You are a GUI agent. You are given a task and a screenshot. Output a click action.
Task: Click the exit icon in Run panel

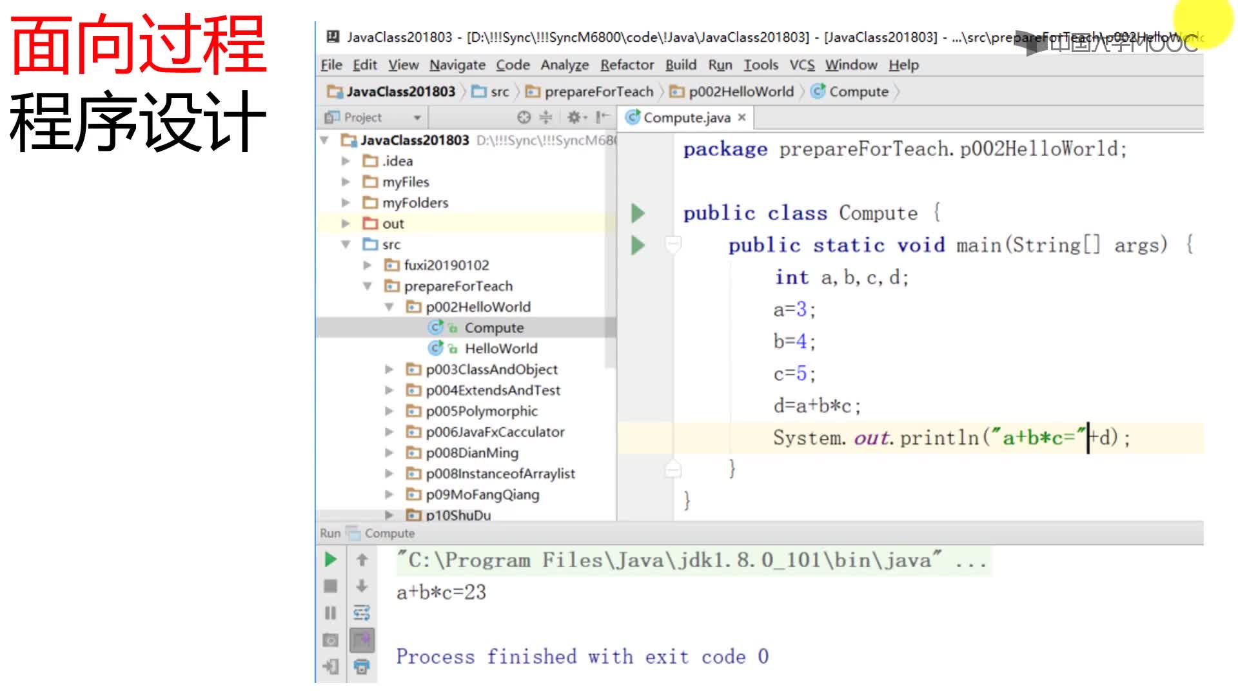tap(331, 666)
